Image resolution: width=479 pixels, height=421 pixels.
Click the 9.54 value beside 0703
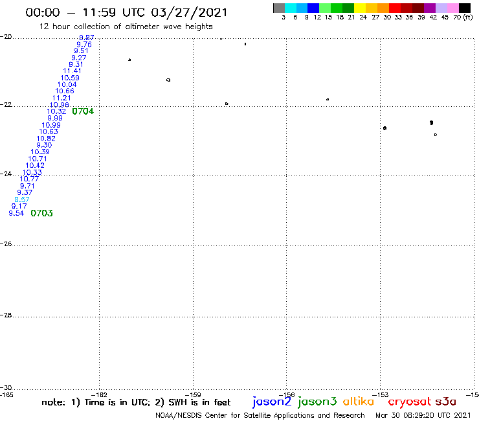click(x=16, y=213)
